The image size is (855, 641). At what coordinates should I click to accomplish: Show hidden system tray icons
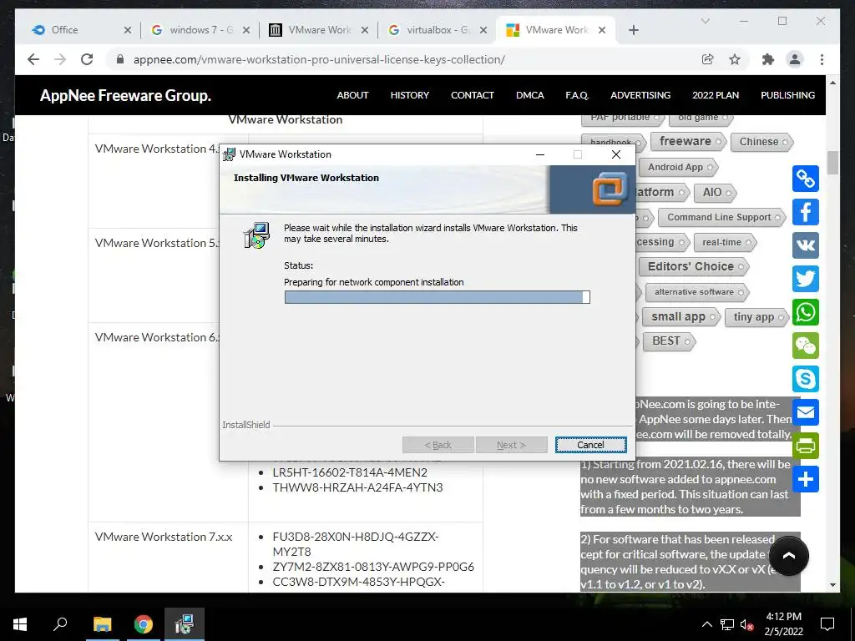tap(706, 624)
